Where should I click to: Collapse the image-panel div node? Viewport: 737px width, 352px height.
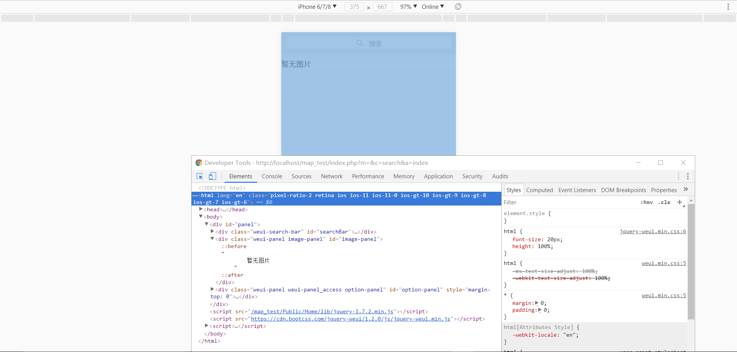click(x=212, y=239)
